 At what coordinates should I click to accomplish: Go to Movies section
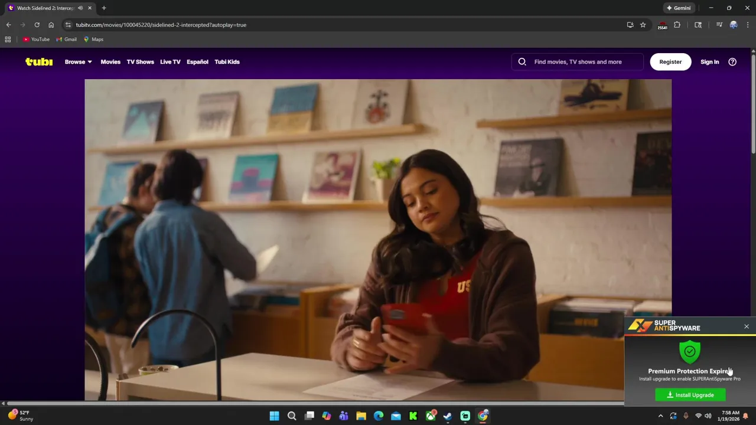[110, 61]
